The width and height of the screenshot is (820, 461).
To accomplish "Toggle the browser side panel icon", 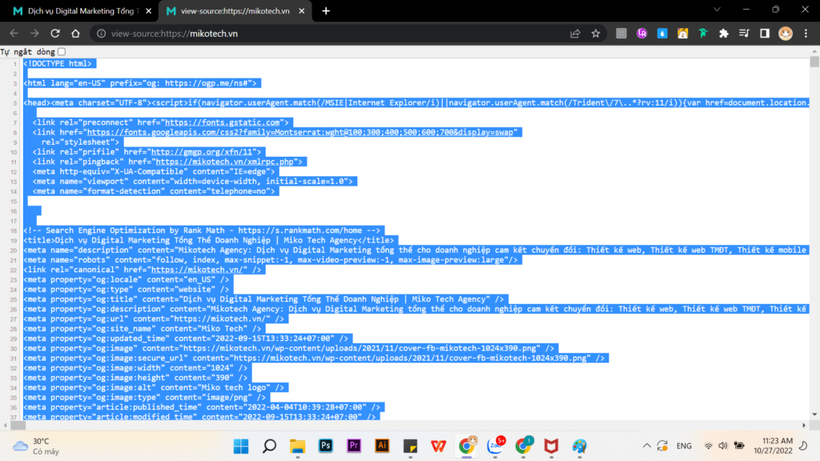I will point(765,34).
